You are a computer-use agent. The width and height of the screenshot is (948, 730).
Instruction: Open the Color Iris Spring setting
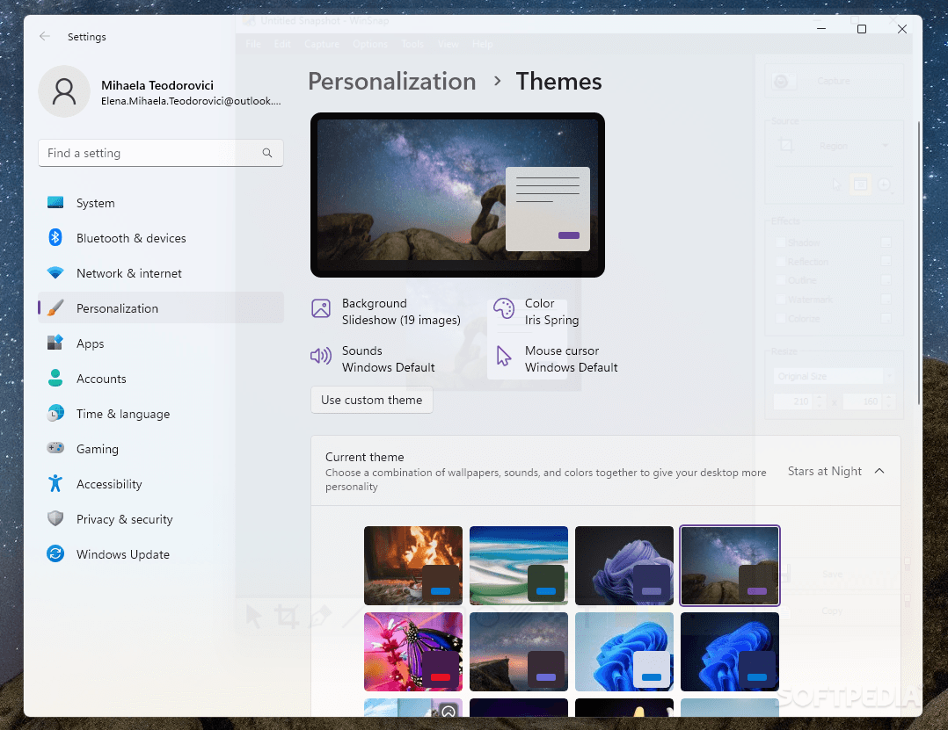click(536, 312)
